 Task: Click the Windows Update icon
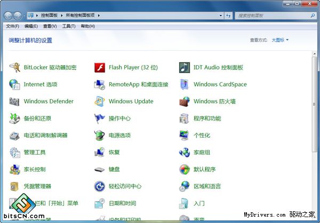coord(100,101)
